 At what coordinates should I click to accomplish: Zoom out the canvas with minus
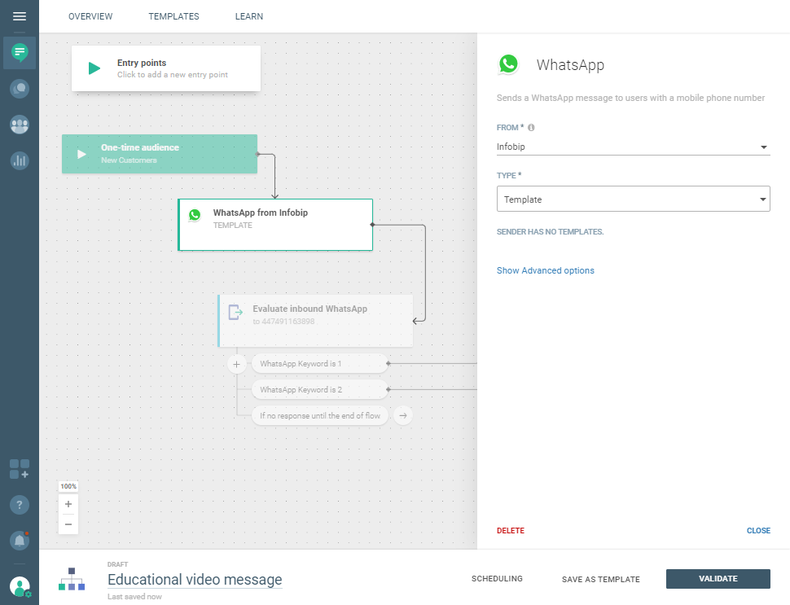point(68,524)
